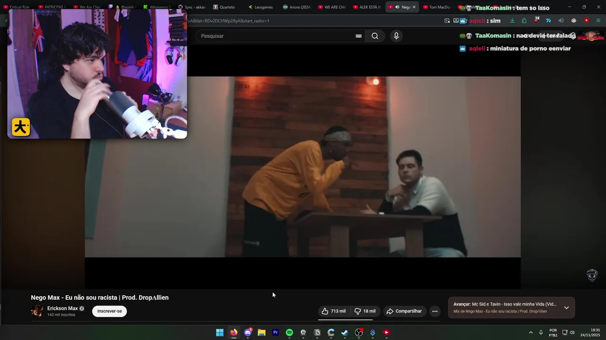Click the 143 mil inscritos text
Screen dimensions: 606x340
[x=61, y=315]
